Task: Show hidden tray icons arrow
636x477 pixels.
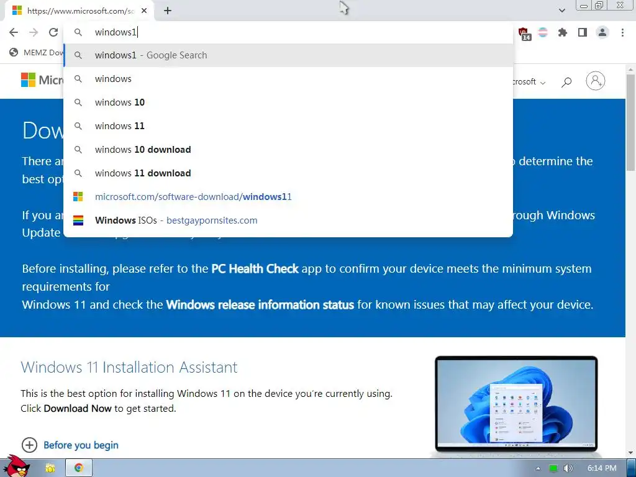Action: pos(538,468)
